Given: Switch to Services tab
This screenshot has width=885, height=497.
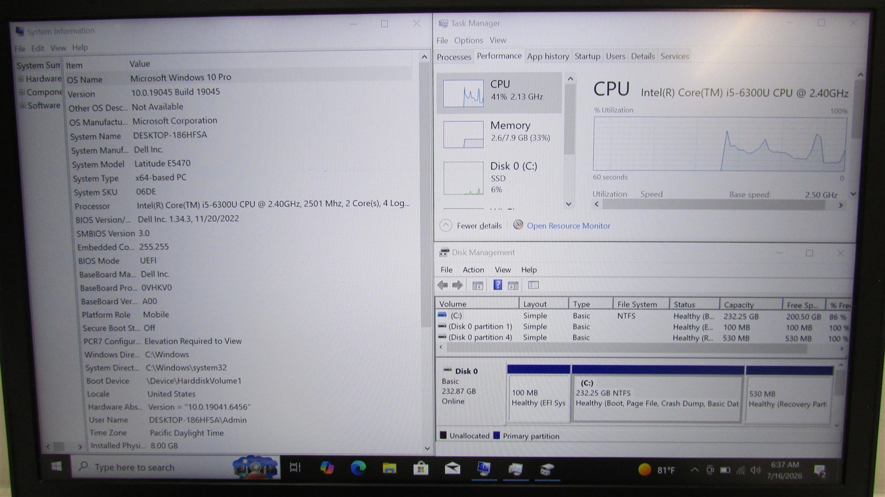Looking at the screenshot, I should pyautogui.click(x=675, y=56).
